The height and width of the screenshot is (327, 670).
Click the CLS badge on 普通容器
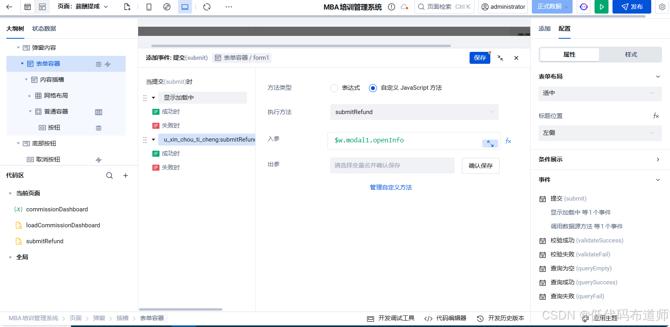(99, 112)
